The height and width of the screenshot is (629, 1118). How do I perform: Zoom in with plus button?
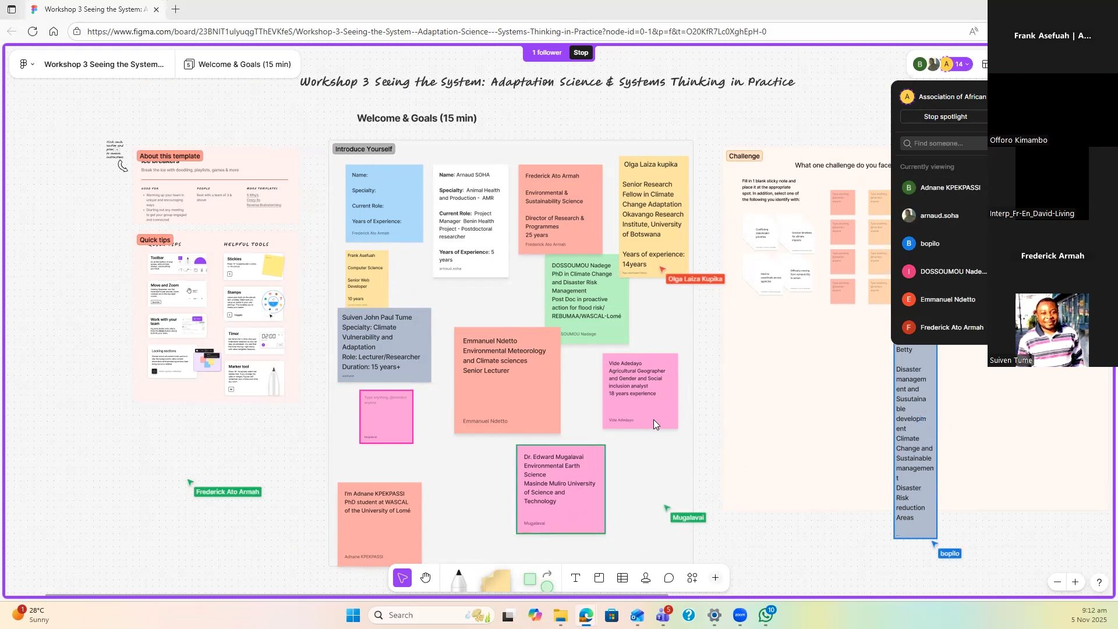(x=1075, y=582)
